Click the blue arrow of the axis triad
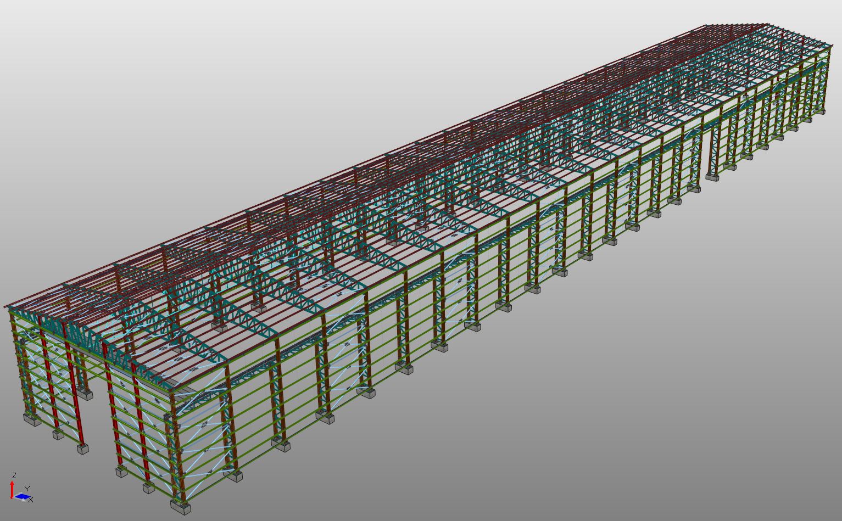 23,497
